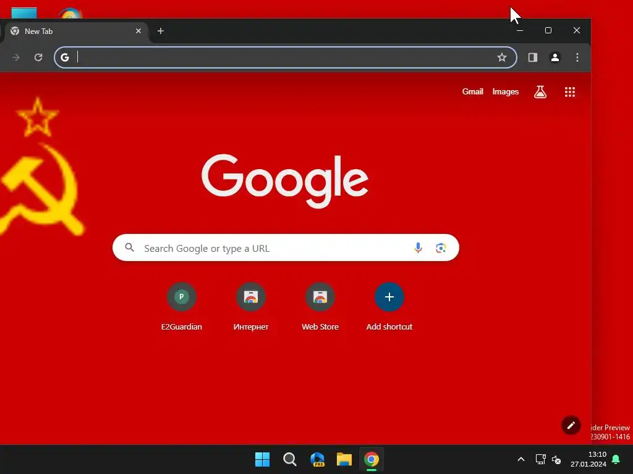Viewport: 633px width, 474px height.
Task: Click in the address bar
Action: 286,57
